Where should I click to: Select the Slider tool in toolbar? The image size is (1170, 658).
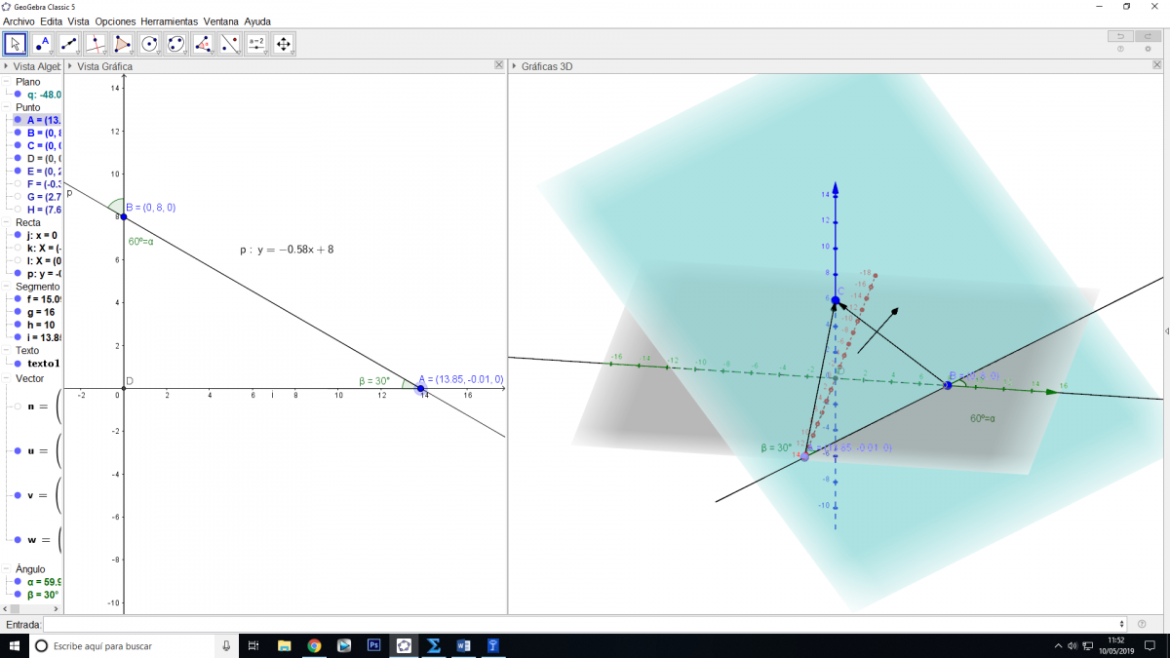[x=256, y=44]
